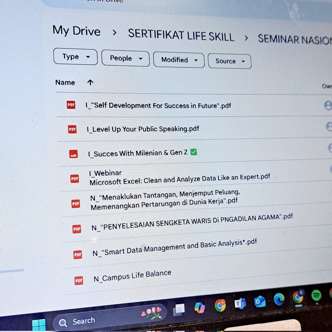Select N_Campus Life Balance file name
The image size is (332, 332).
133,276
